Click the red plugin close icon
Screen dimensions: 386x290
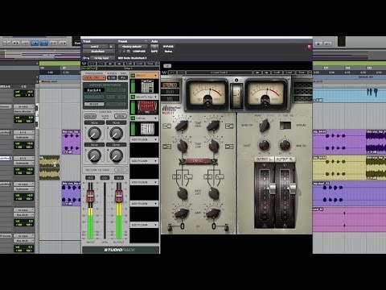[x=309, y=47]
